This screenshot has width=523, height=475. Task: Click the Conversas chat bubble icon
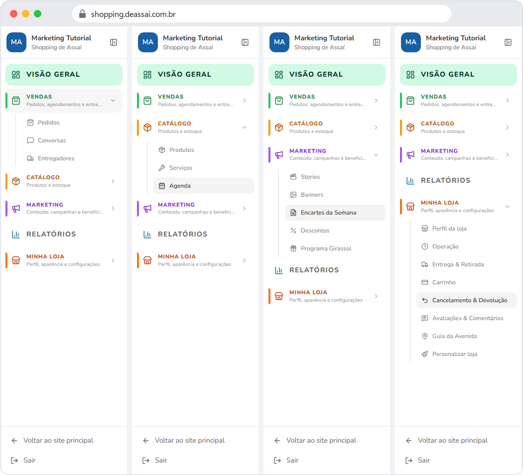[x=30, y=141]
